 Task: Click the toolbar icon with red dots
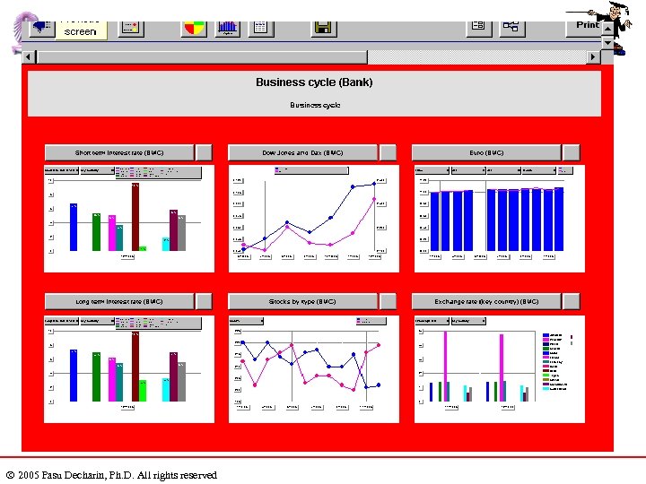(x=131, y=29)
